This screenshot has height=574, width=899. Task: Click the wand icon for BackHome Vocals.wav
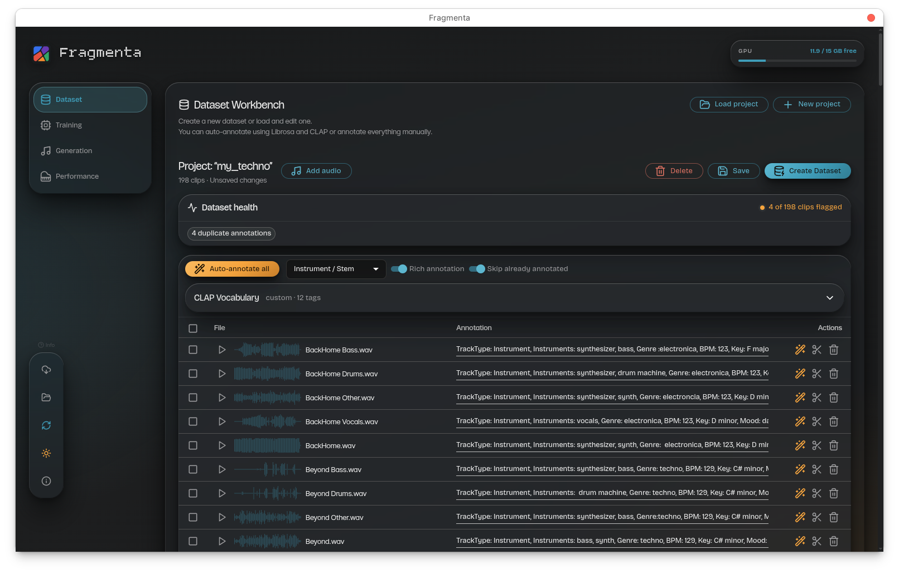800,421
